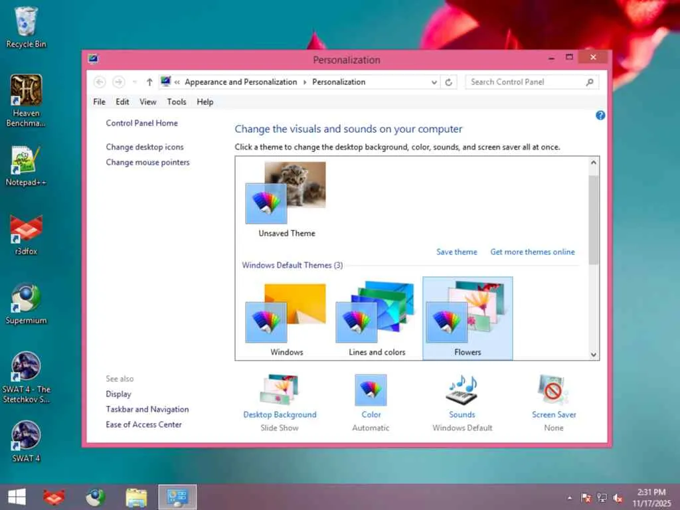Click the Refresh button in address bar
This screenshot has width=680, height=510.
click(449, 82)
